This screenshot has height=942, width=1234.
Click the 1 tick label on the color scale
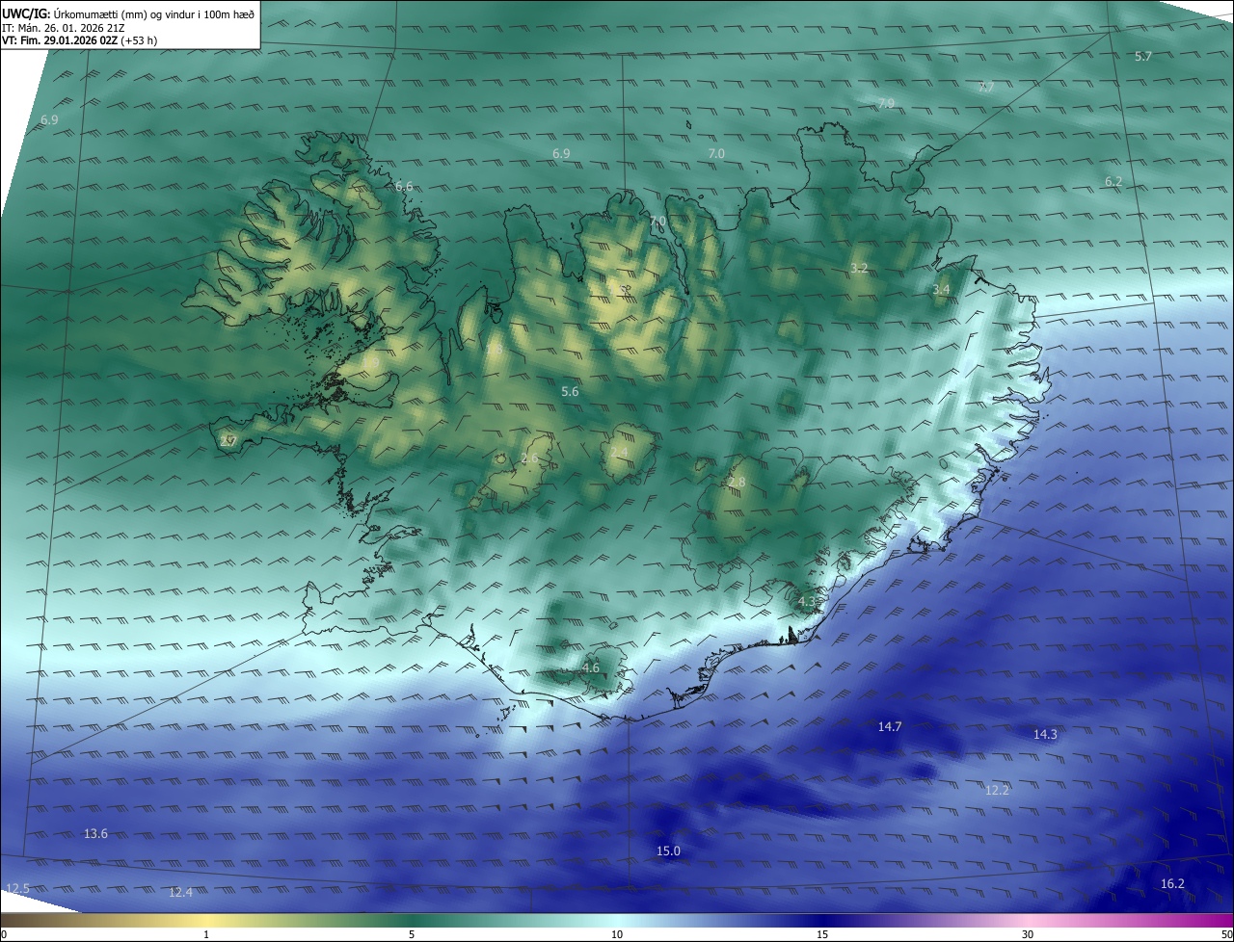(x=206, y=934)
